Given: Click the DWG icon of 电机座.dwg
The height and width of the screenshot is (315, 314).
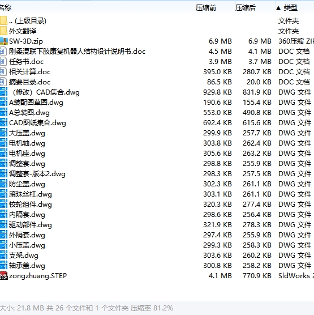Looking at the screenshot, I should (x=3, y=154).
